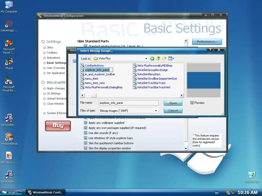Create a new folder in file dialog

(x=164, y=58)
